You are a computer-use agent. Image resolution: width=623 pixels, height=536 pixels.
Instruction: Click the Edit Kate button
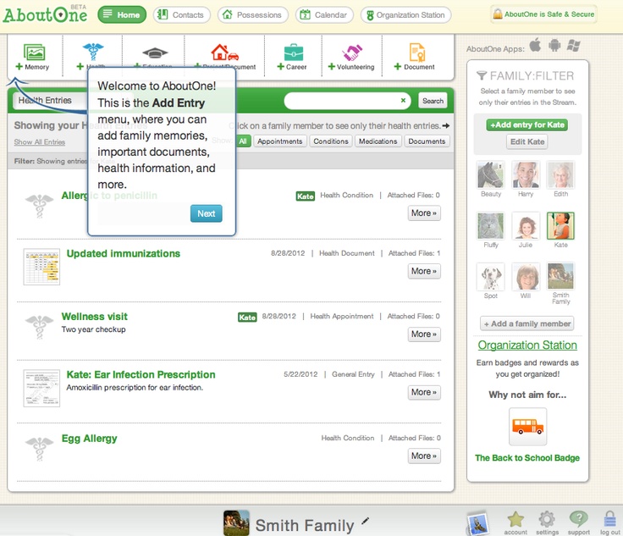click(x=527, y=141)
